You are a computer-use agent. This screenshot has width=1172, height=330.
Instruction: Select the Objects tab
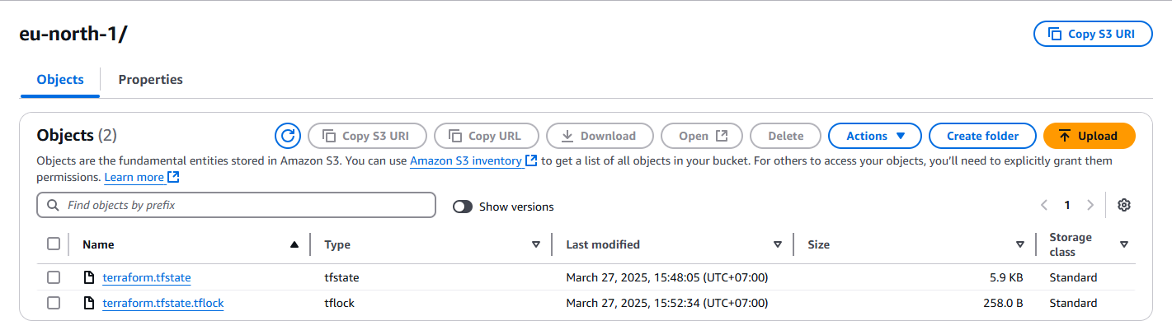[60, 80]
